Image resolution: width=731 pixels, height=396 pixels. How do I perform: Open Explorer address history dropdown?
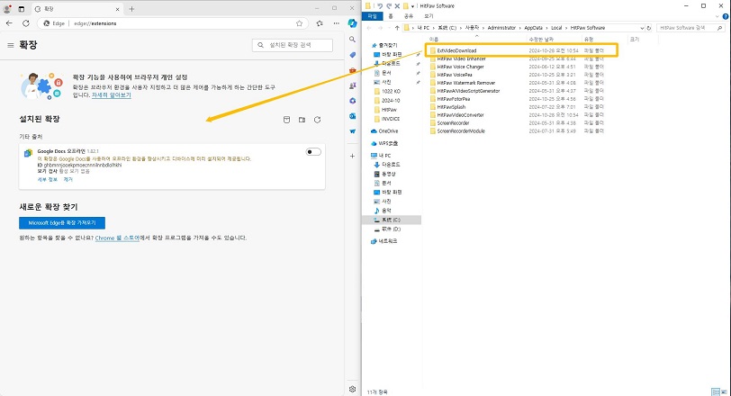(642, 28)
